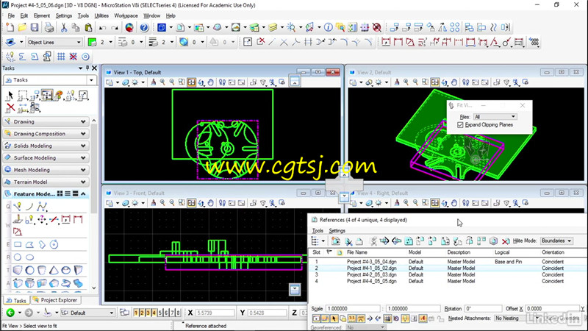Toggle view 8 button in view toggles
This screenshot has height=331, width=588.
(178, 313)
